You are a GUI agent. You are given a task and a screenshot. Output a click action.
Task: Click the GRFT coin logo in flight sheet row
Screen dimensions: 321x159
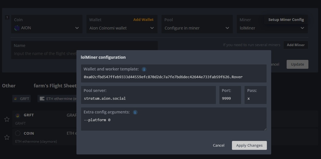click(18, 115)
